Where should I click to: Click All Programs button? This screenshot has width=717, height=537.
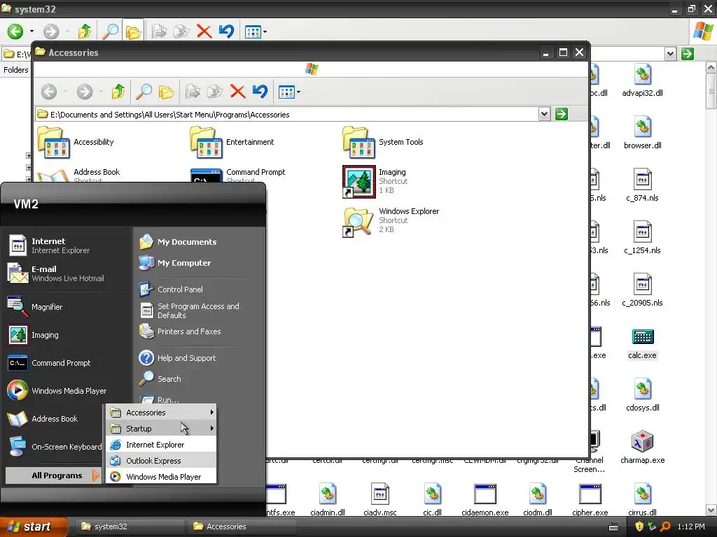point(53,475)
